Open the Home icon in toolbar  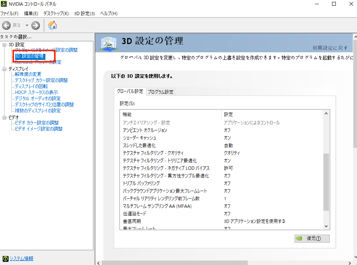coord(53,25)
